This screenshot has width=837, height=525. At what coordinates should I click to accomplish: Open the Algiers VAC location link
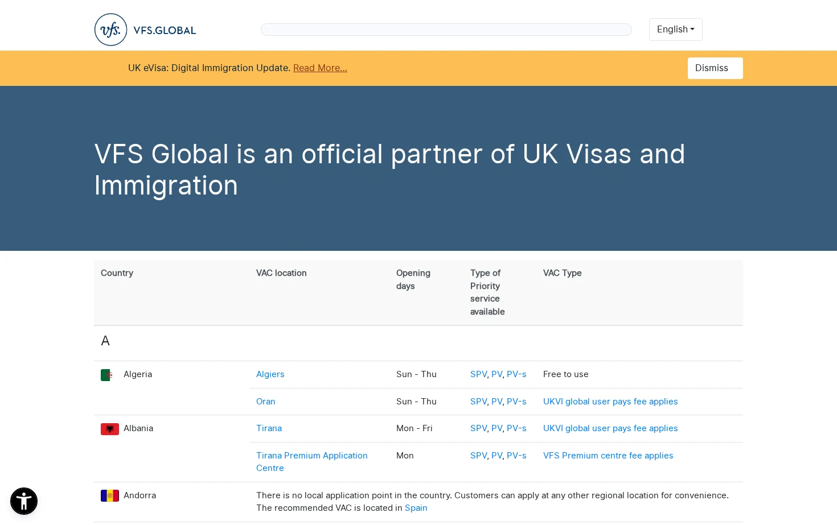[x=270, y=374]
